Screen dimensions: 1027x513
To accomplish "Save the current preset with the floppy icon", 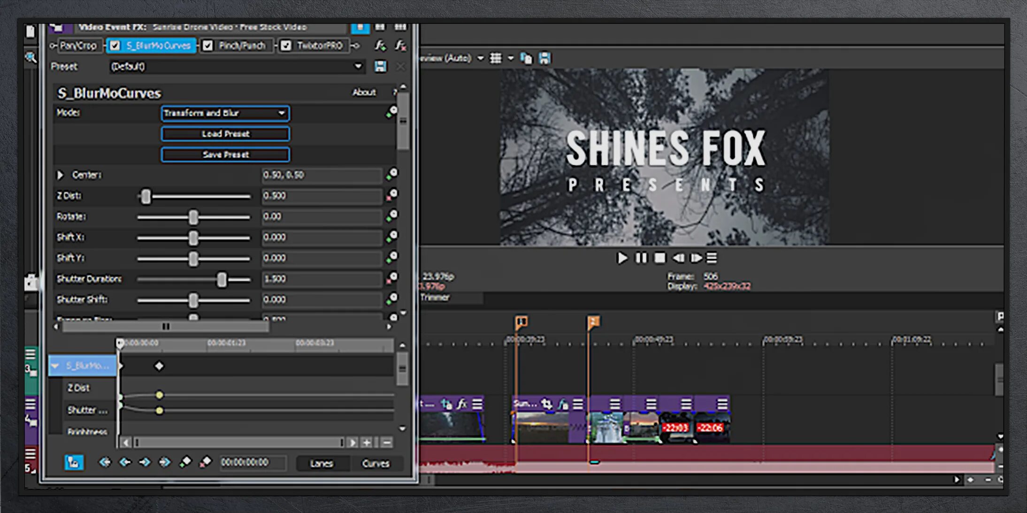I will click(x=380, y=67).
